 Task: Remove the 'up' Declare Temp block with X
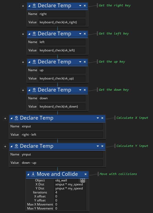(85, 62)
